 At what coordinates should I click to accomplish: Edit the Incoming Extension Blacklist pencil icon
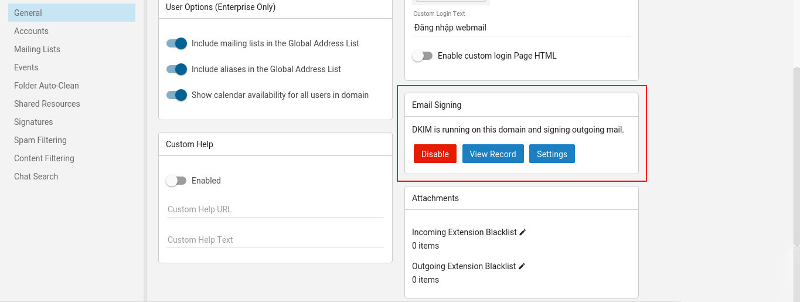point(523,232)
